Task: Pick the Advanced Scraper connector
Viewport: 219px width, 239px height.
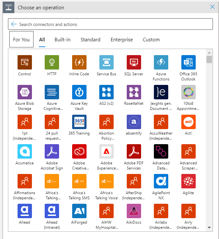Action: [188, 151]
